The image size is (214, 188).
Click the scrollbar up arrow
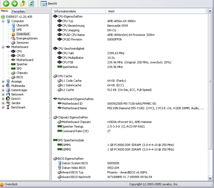coord(210,11)
